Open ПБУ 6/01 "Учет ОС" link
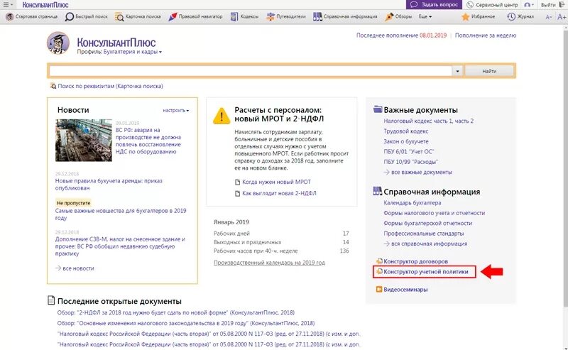Viewport: 568px width, 350px height. [409, 152]
